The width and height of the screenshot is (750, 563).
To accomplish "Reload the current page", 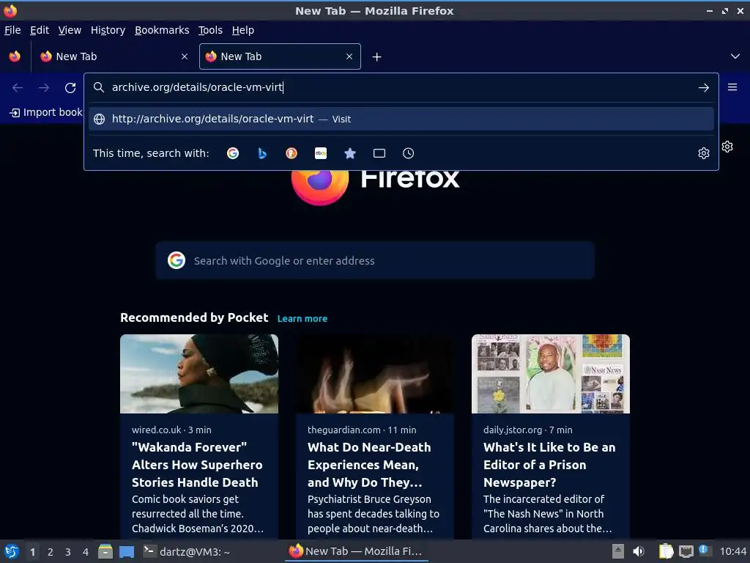I will pos(70,88).
